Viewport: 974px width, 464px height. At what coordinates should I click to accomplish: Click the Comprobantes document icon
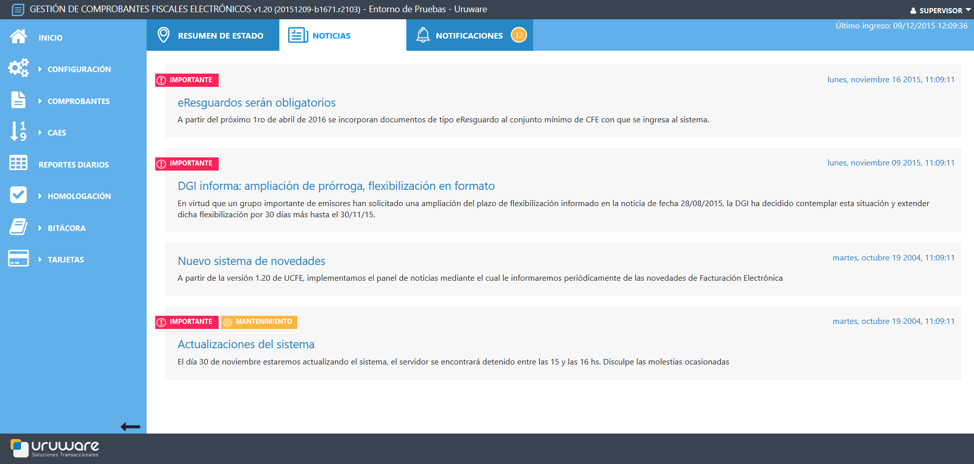coord(18,100)
